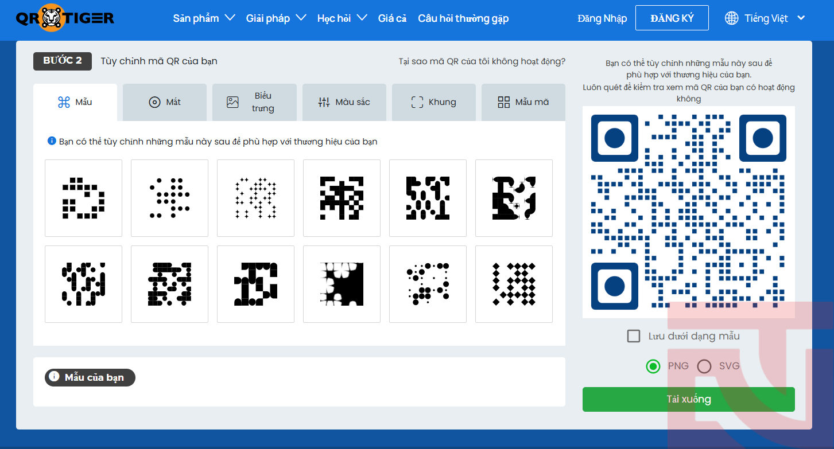Click the Mắt tab eye icon

click(154, 102)
